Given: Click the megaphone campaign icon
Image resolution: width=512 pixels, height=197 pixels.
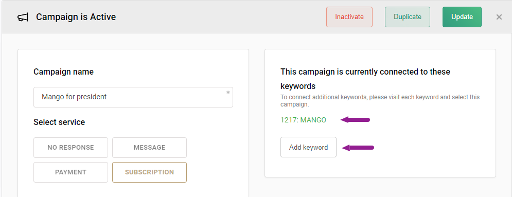Looking at the screenshot, I should 23,17.
